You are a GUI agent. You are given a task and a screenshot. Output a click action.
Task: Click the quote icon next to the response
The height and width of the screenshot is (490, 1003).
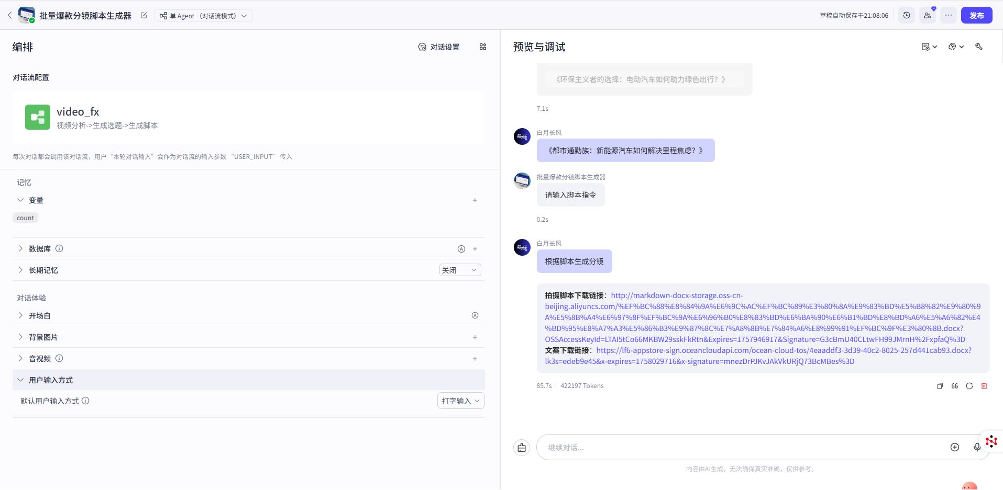954,386
